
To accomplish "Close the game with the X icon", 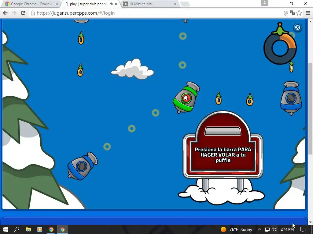I will (x=297, y=27).
